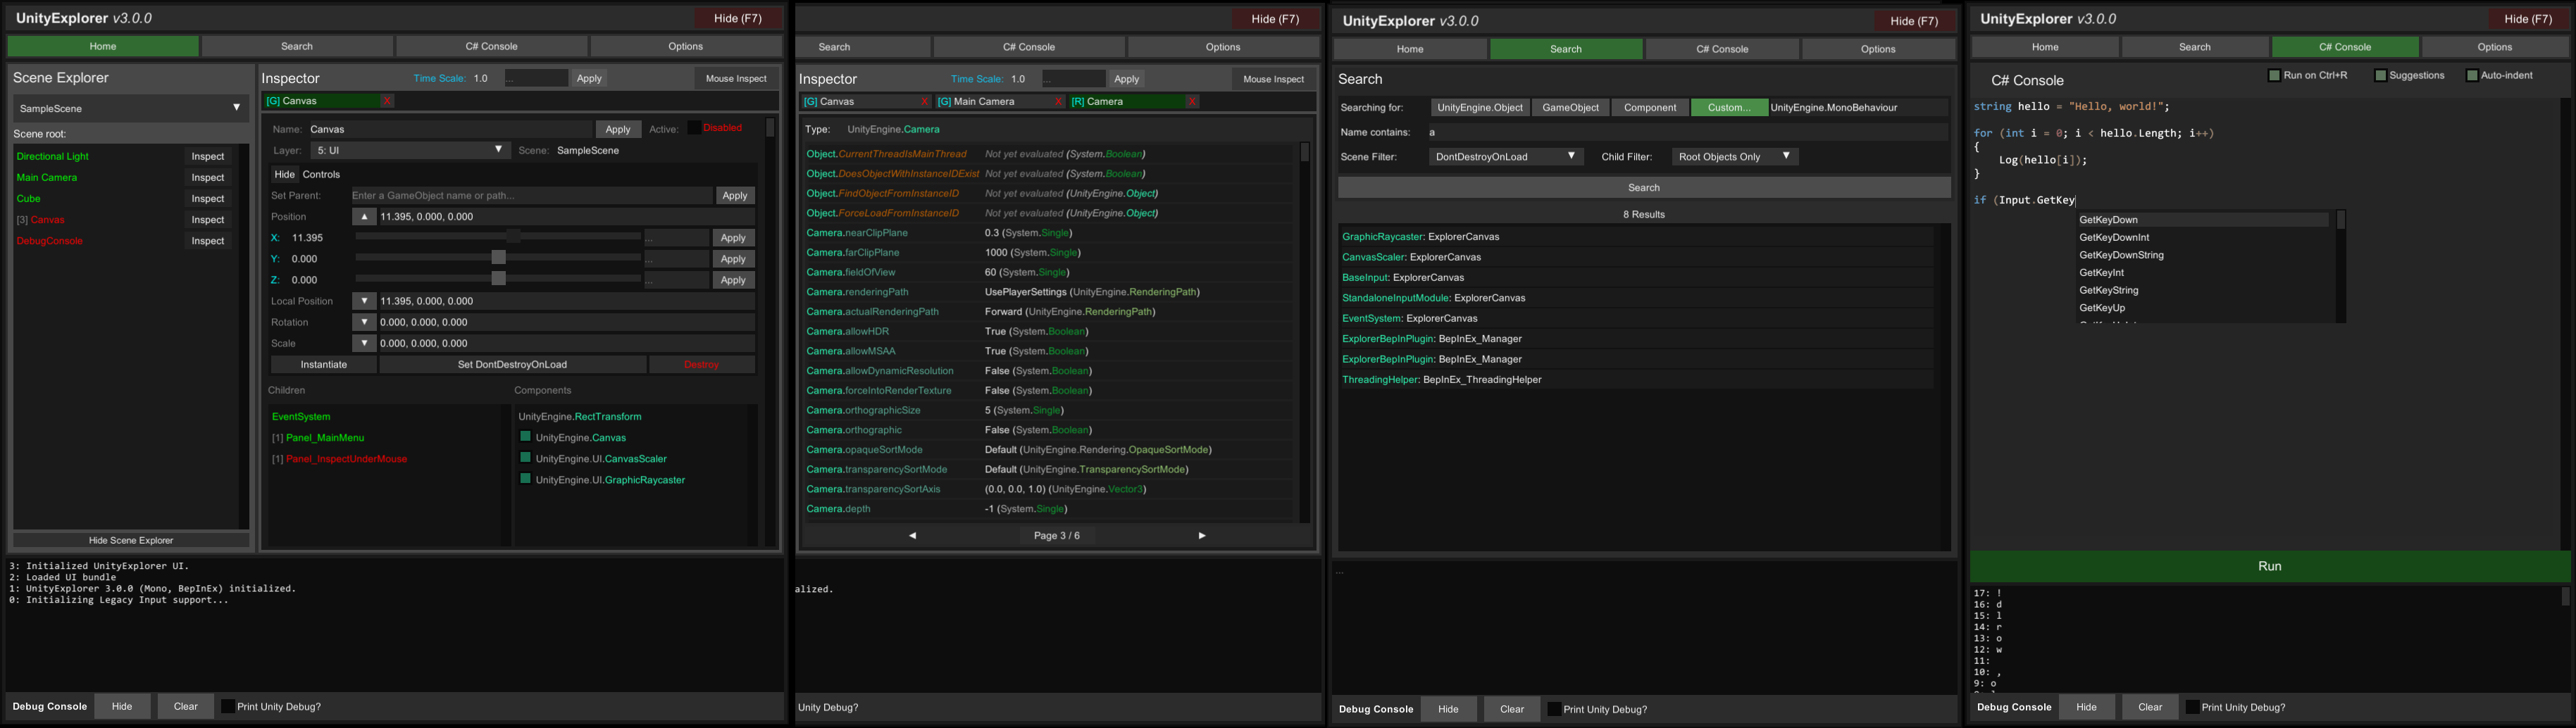The height and width of the screenshot is (728, 2576).
Task: Click Inspect for Cube
Action: [x=208, y=199]
